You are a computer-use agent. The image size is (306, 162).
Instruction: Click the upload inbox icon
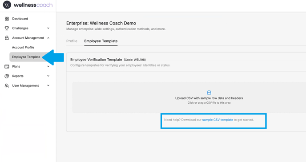click(209, 93)
